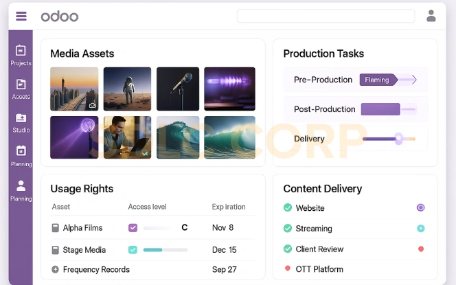The width and height of the screenshot is (456, 285).
Task: Open the user profile icon
Action: click(x=431, y=16)
